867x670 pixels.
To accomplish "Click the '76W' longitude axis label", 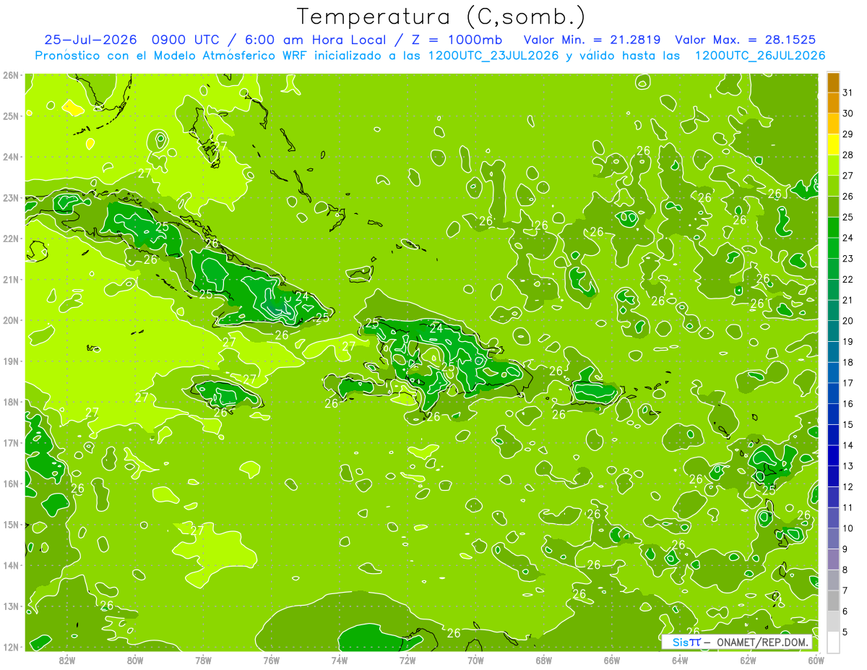I will [x=272, y=661].
